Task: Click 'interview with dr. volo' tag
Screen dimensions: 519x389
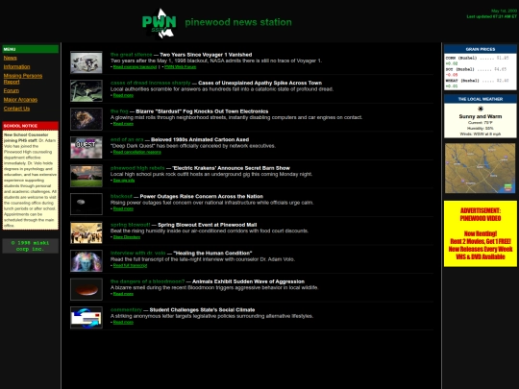Action: click(x=138, y=253)
